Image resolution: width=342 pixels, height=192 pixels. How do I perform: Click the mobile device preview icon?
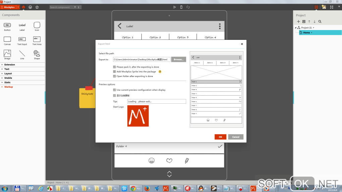tap(181, 7)
